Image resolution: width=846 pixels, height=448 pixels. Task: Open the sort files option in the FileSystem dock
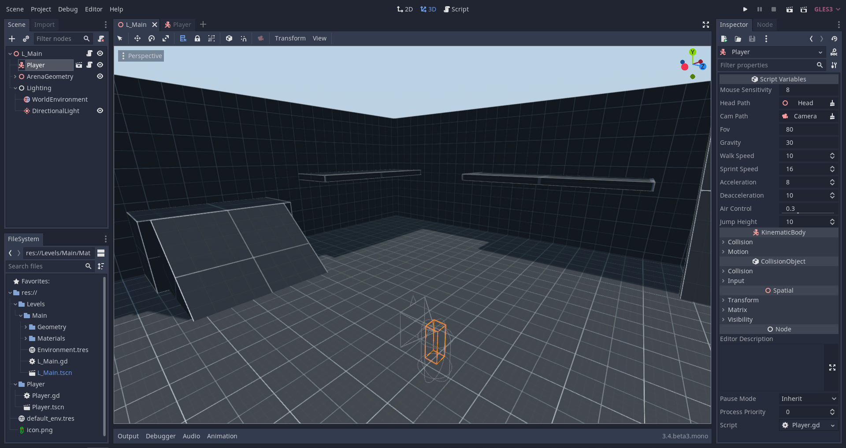click(x=101, y=266)
